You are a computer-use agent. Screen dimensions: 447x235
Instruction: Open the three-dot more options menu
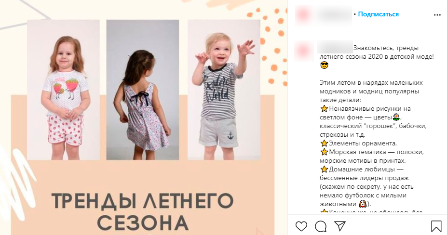click(437, 15)
